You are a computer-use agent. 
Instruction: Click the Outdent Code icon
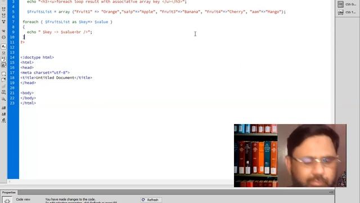4,114
